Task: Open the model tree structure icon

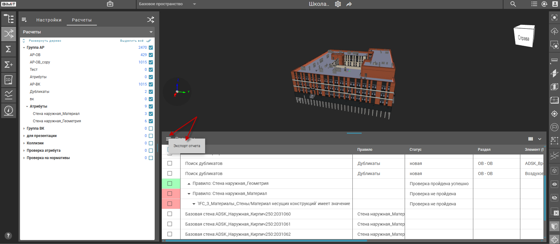Action: (9, 19)
